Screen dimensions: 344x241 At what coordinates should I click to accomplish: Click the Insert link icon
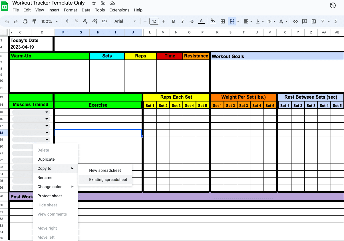coord(295,21)
